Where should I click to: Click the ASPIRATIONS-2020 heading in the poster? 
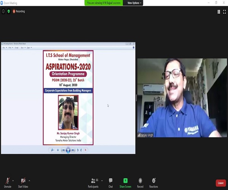68,67
